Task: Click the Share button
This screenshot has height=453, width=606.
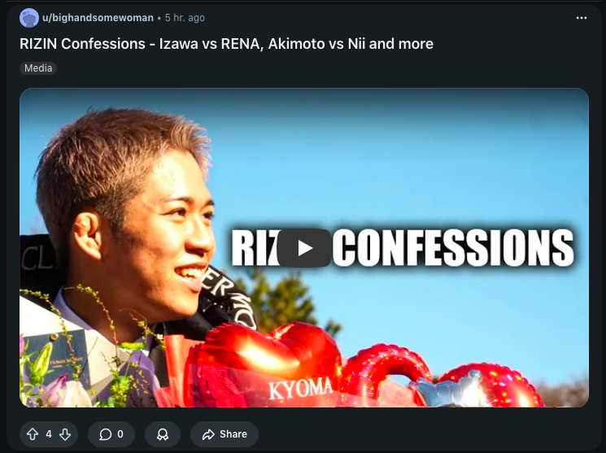Action: [x=225, y=434]
